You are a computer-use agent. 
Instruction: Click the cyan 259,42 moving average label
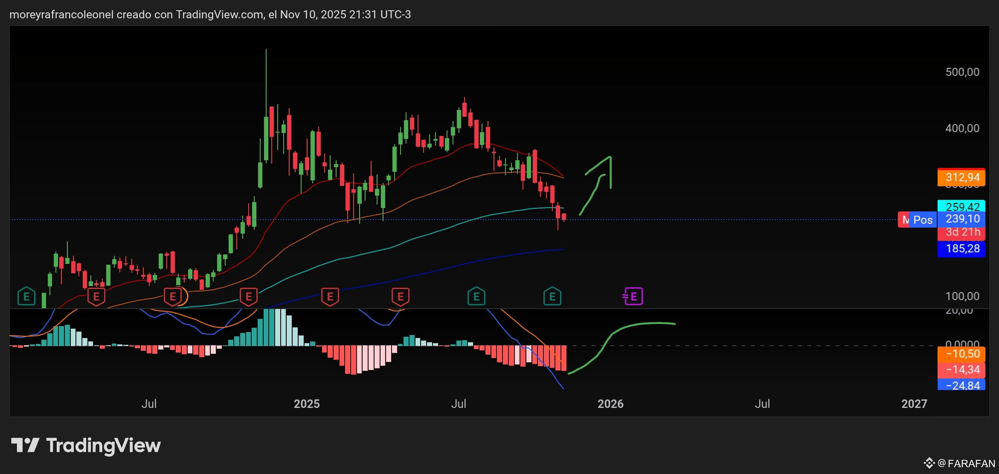pos(961,206)
